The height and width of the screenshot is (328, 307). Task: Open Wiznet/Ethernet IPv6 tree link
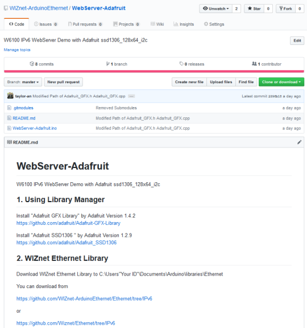65,323
